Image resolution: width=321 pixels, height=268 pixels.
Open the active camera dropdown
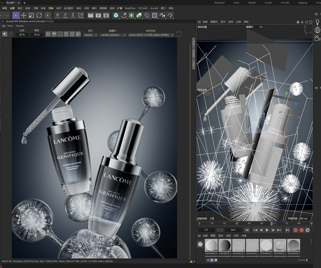(113, 35)
